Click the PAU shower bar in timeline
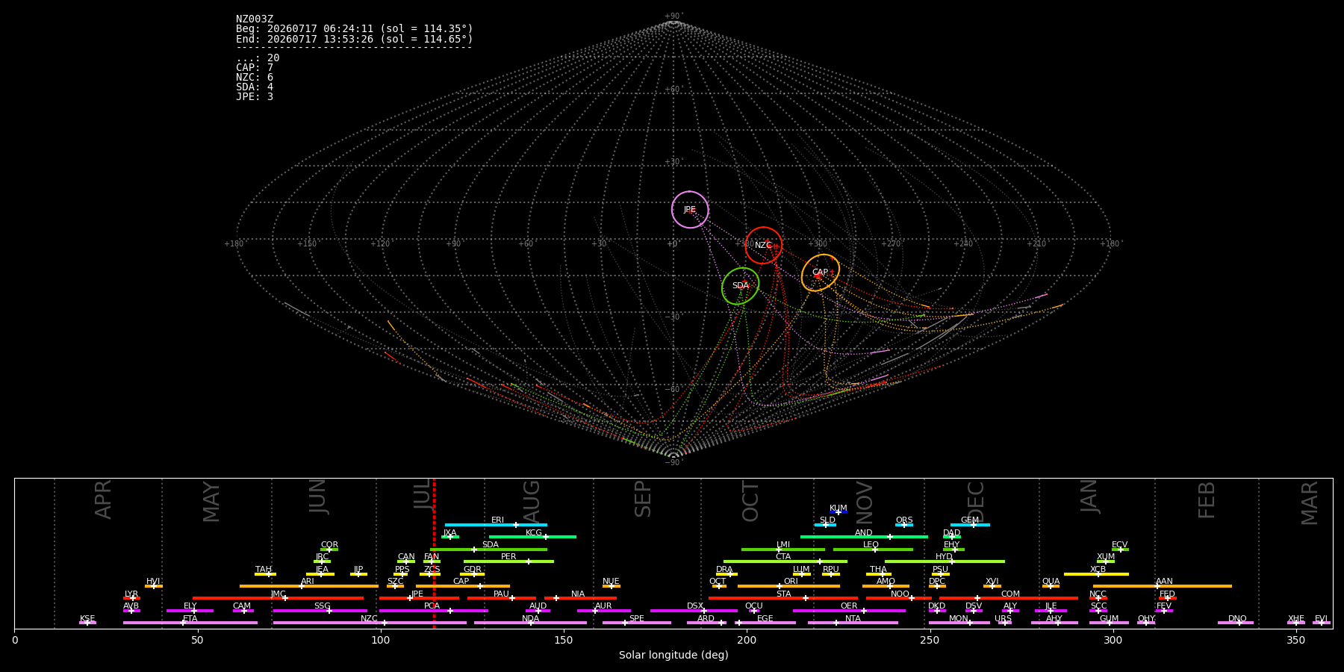This screenshot has height=672, width=1344. coord(502,598)
